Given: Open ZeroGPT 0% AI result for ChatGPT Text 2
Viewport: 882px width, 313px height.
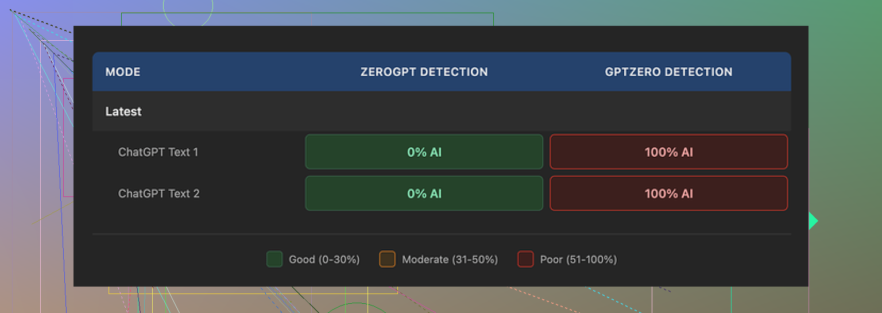Looking at the screenshot, I should click(x=424, y=194).
